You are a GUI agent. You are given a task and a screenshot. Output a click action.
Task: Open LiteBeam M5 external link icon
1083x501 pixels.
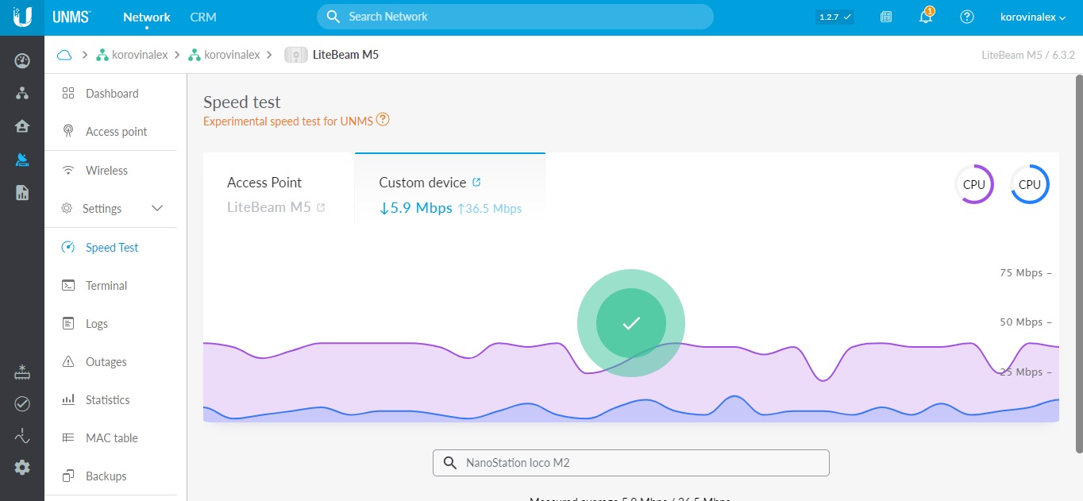tap(321, 208)
